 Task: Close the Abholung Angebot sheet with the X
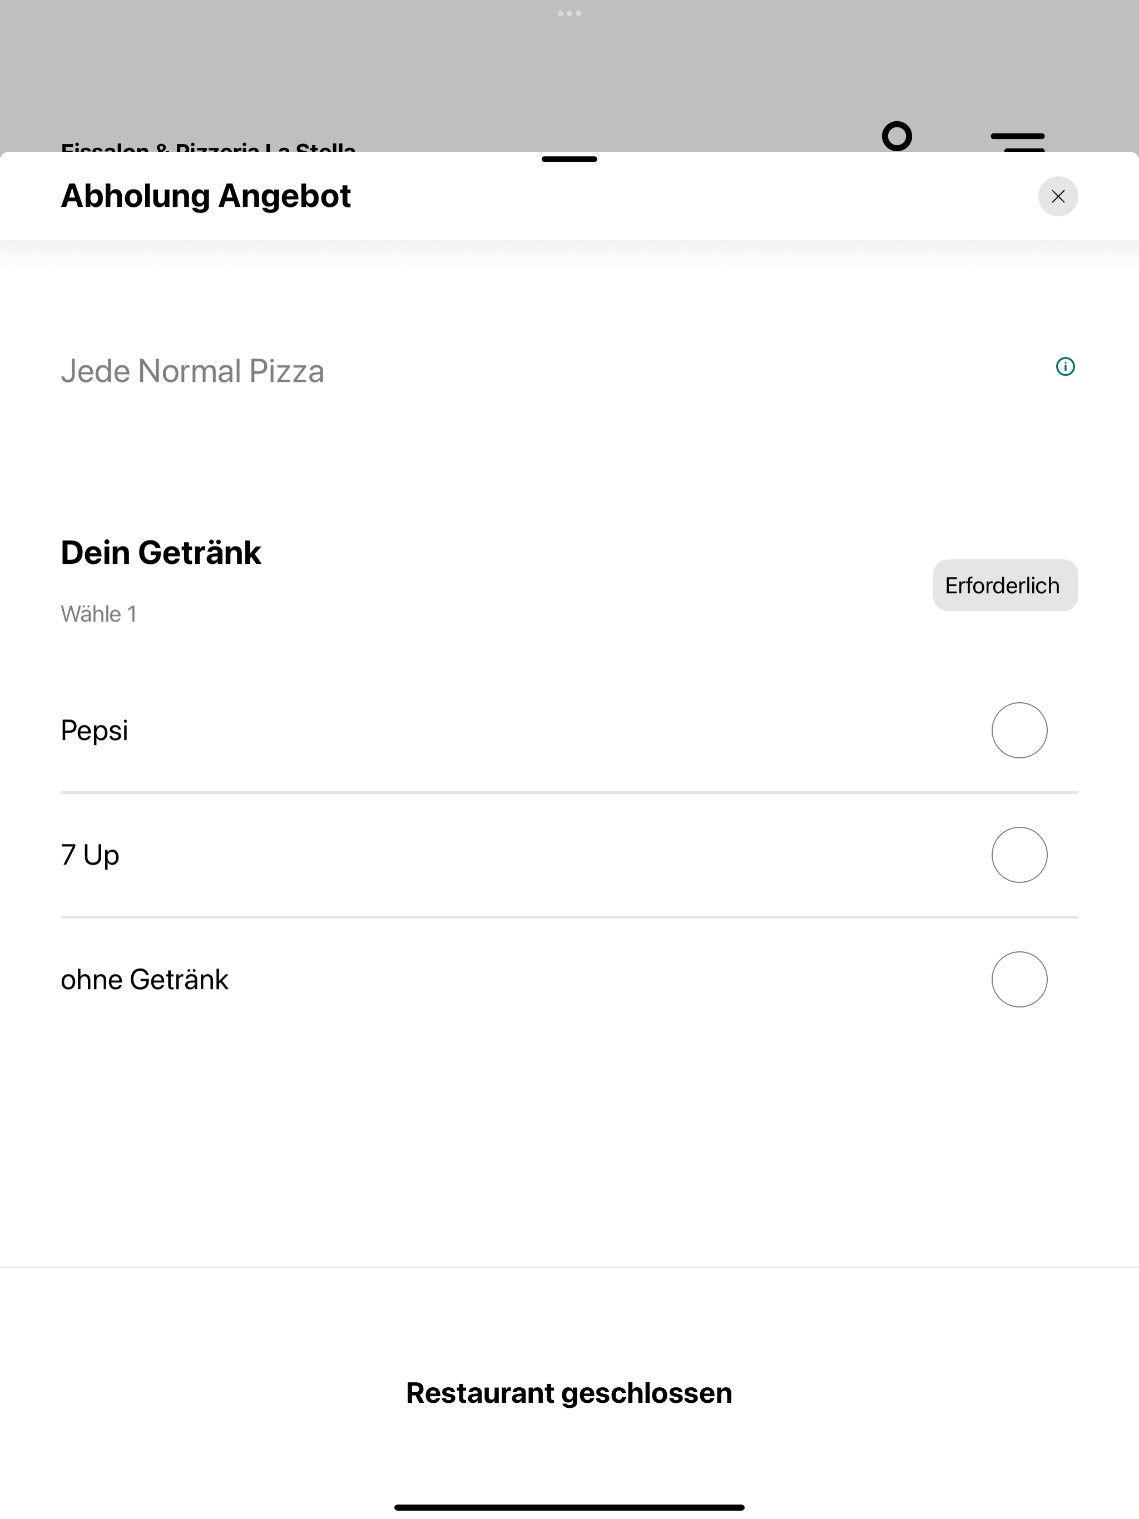[1058, 197]
